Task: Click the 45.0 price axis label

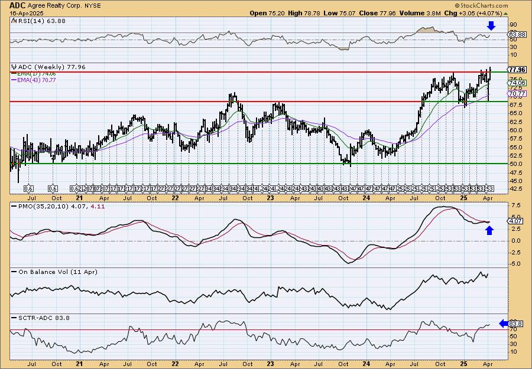Action: coord(515,181)
